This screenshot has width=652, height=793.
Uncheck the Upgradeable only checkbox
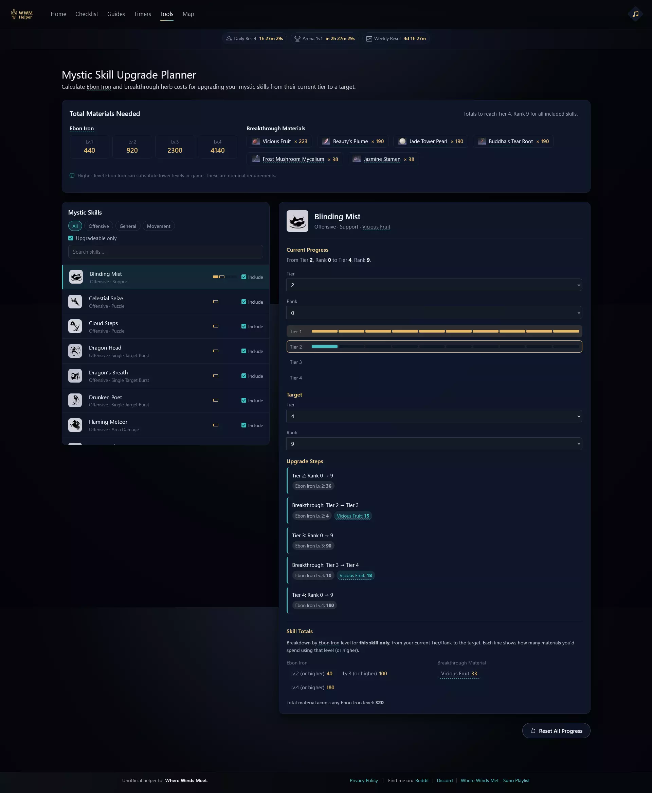tap(71, 238)
